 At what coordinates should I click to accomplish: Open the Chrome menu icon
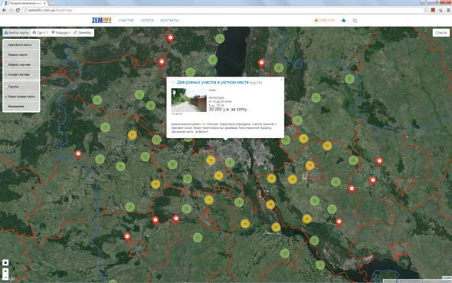coord(448,10)
